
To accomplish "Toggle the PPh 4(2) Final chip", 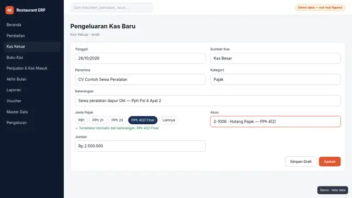I will click(x=143, y=120).
